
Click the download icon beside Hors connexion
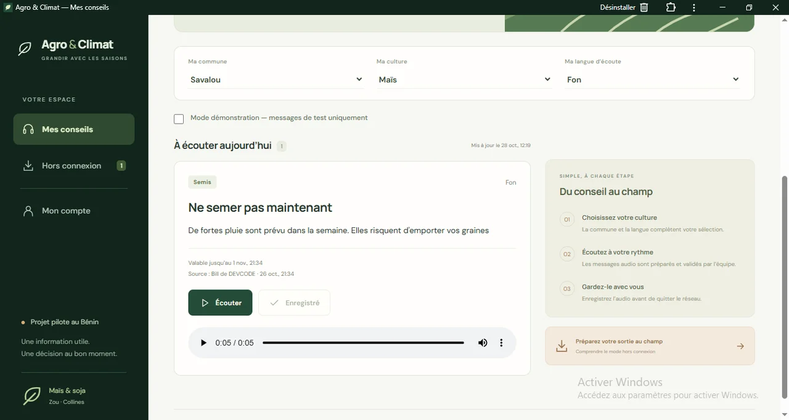(x=28, y=166)
